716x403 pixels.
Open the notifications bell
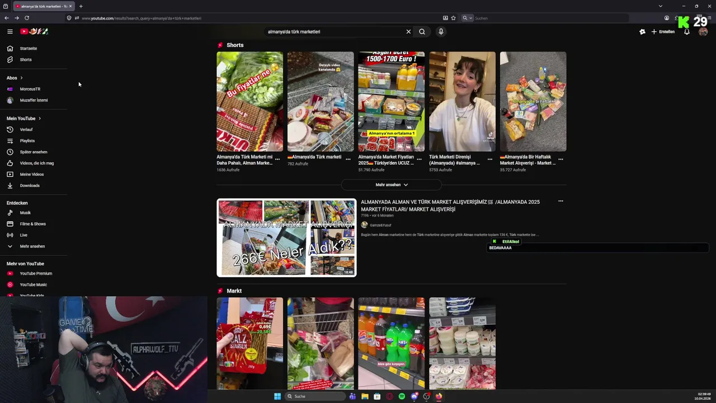[687, 32]
